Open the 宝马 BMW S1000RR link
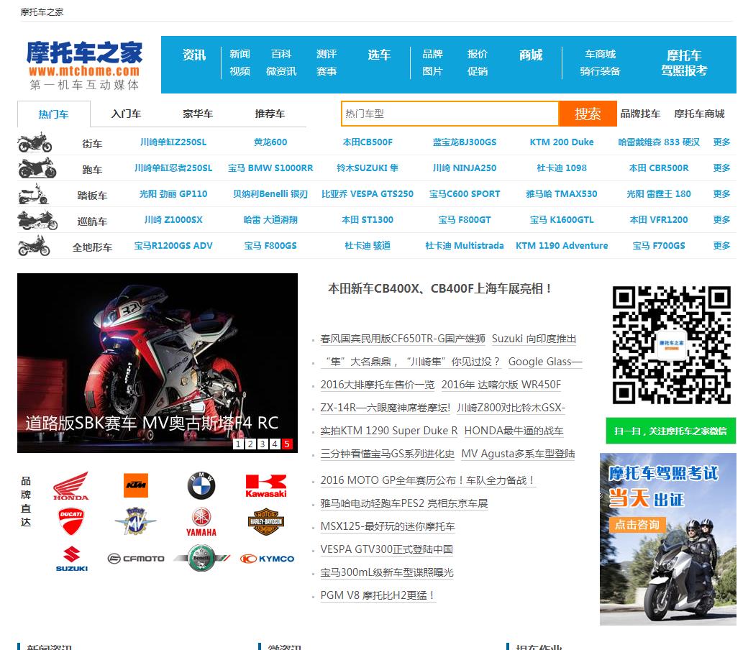The width and height of the screenshot is (748, 650). (270, 168)
